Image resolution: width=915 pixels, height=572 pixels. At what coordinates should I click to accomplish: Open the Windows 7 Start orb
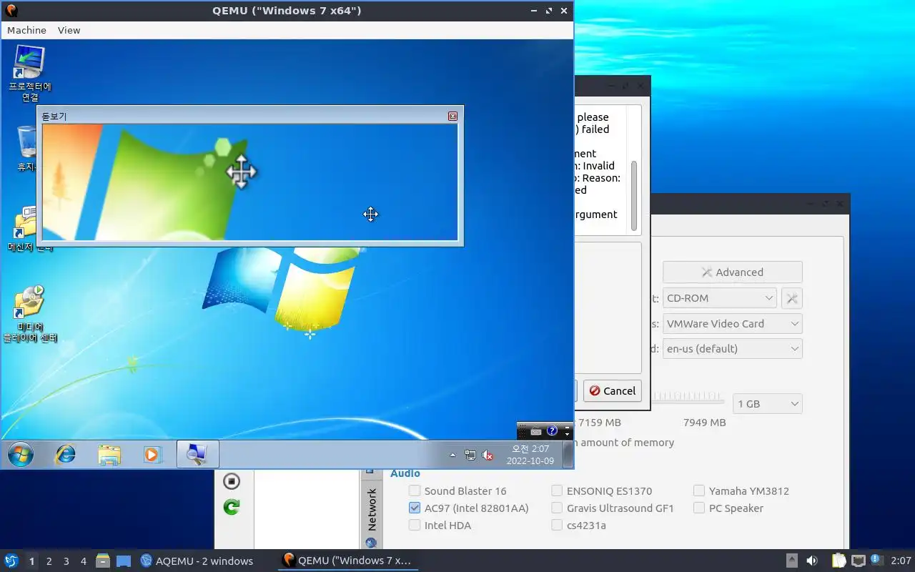click(20, 454)
